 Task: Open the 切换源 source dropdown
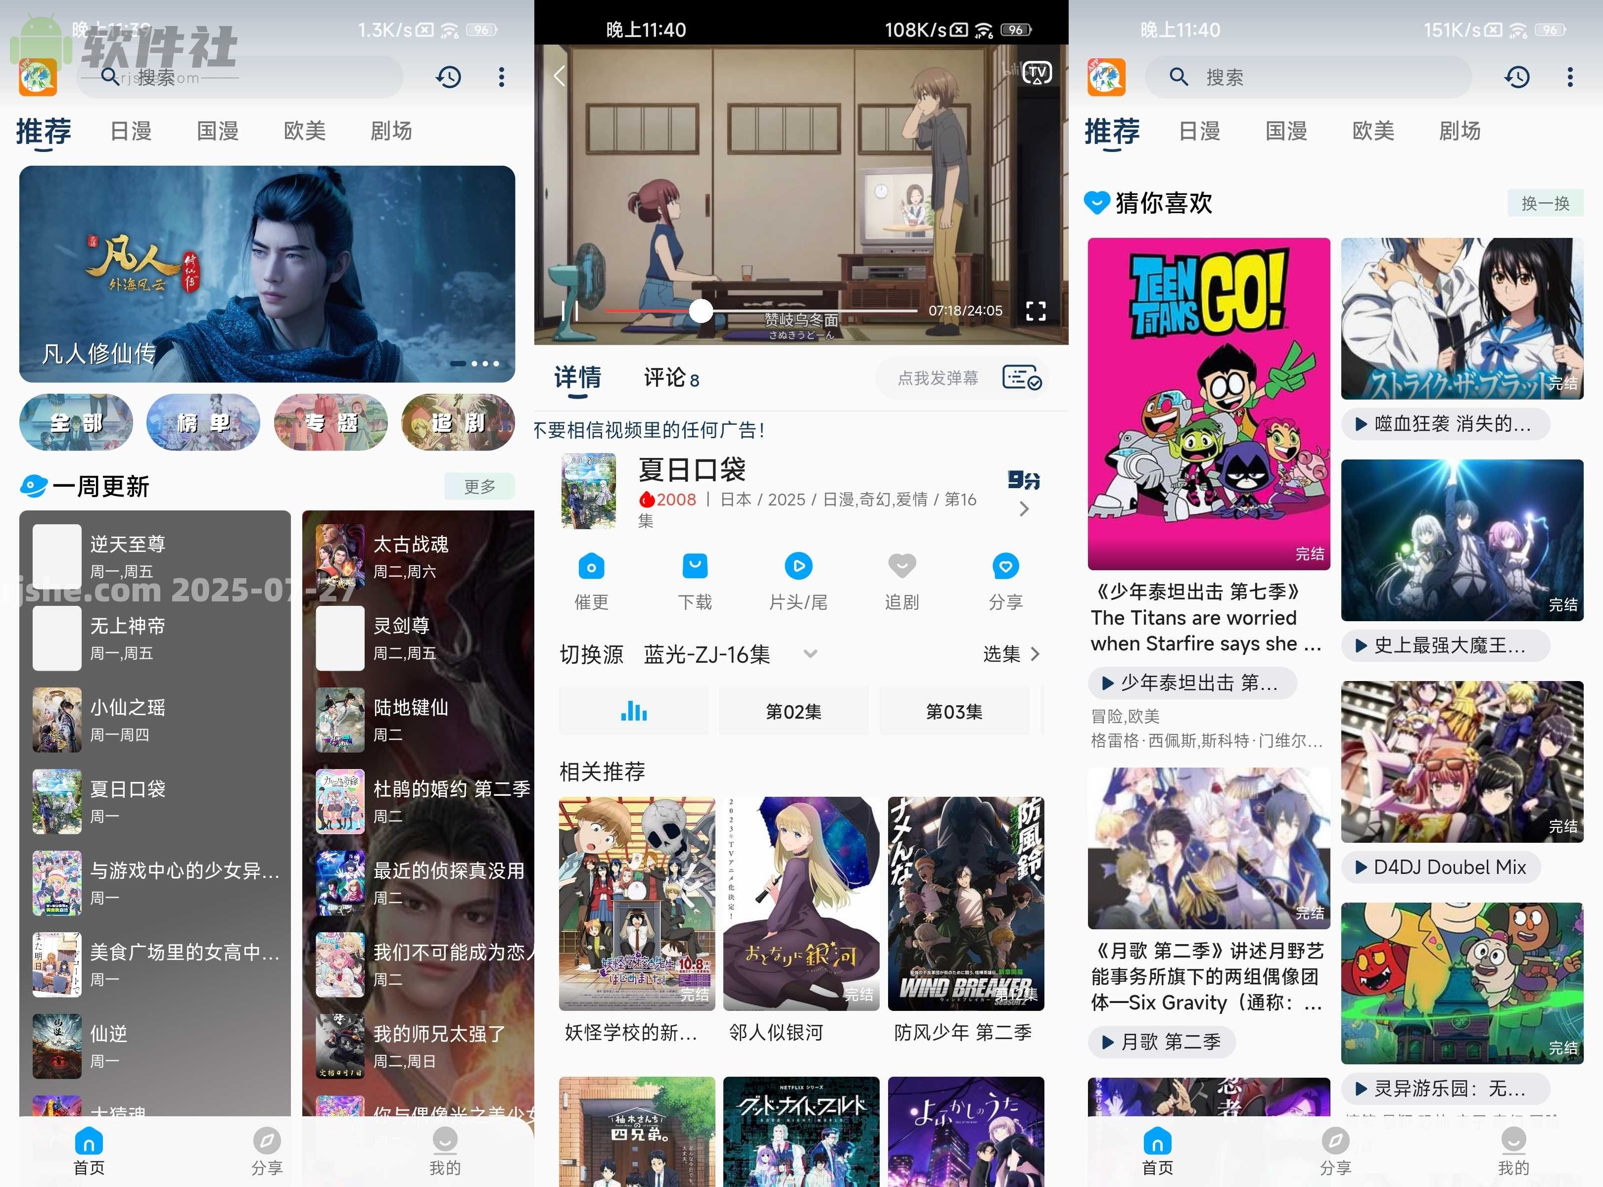[810, 654]
